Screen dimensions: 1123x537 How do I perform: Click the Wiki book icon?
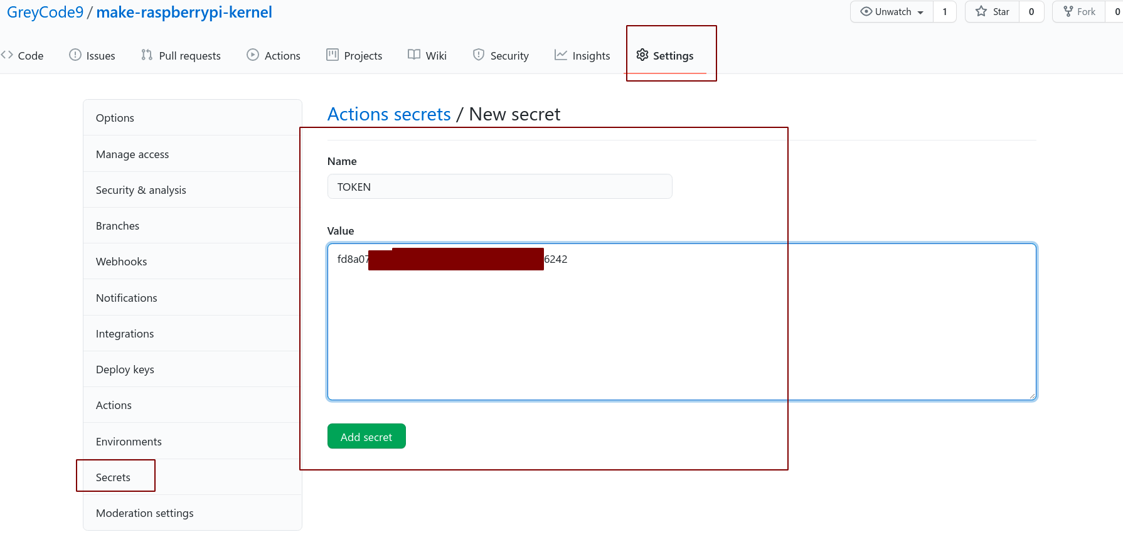(x=414, y=55)
